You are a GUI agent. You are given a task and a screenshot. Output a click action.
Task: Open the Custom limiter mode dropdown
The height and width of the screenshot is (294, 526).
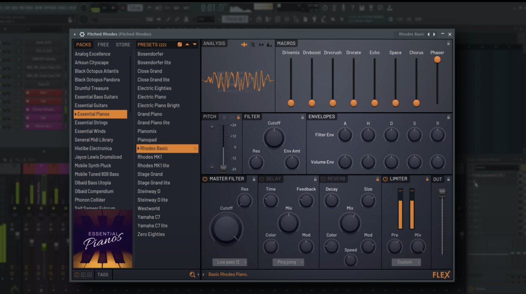pyautogui.click(x=406, y=262)
